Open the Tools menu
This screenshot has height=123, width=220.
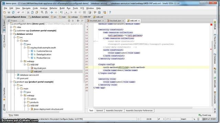tap(75, 8)
